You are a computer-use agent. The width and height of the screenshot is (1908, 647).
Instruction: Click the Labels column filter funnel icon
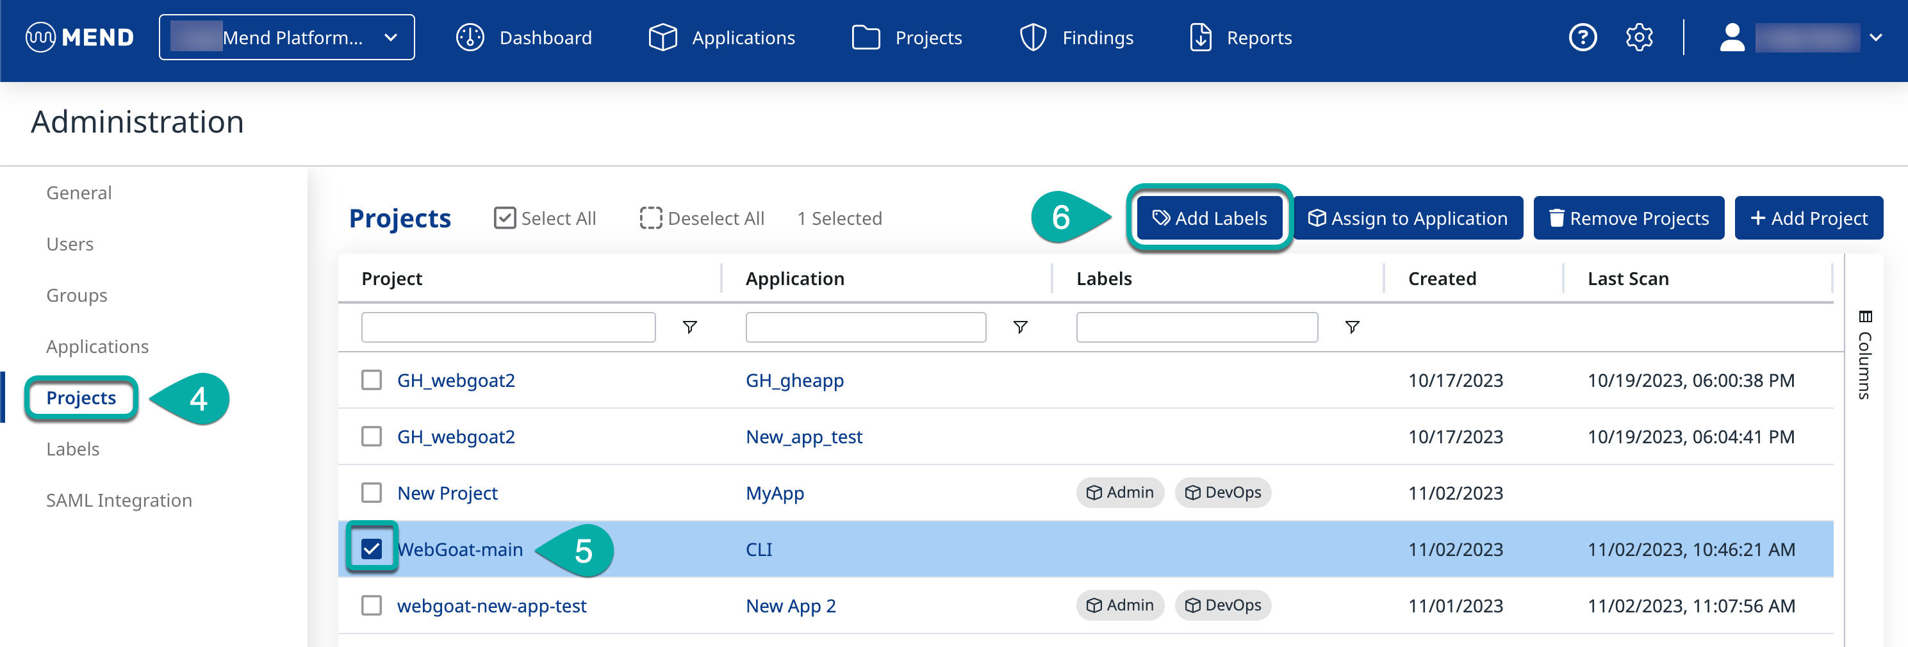click(x=1352, y=327)
